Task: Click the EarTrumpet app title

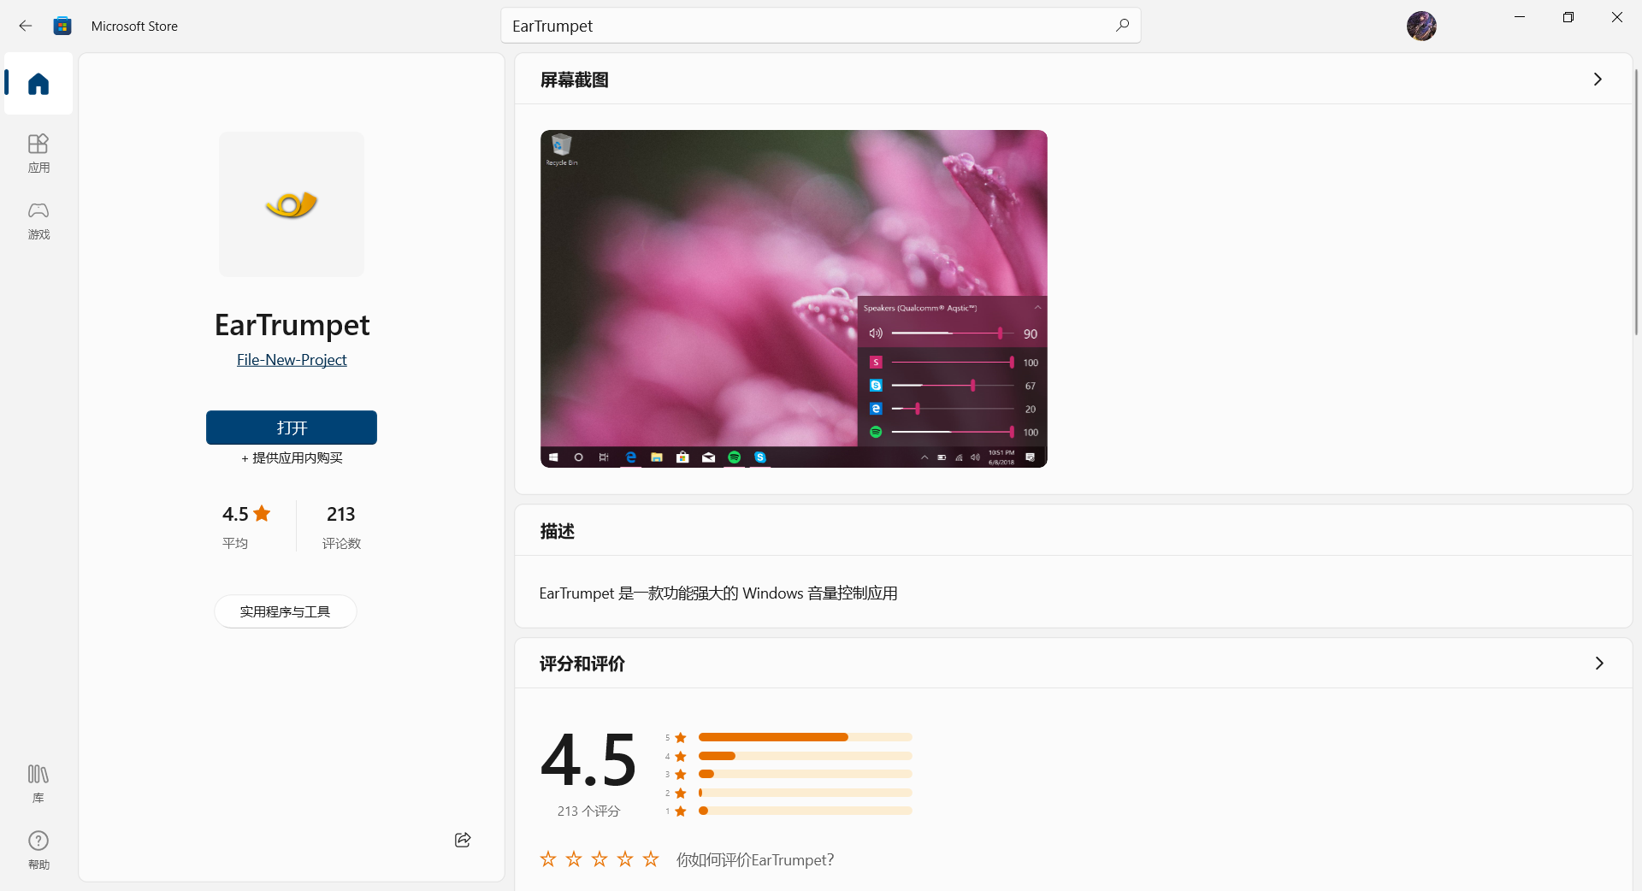Action: (292, 325)
